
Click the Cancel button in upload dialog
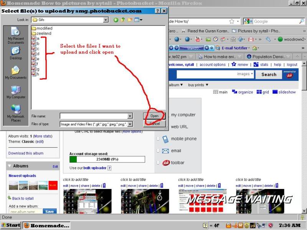(x=154, y=123)
